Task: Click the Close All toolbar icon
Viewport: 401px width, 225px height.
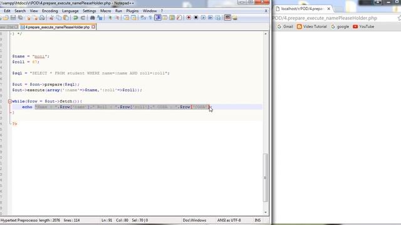Action: click(x=35, y=17)
